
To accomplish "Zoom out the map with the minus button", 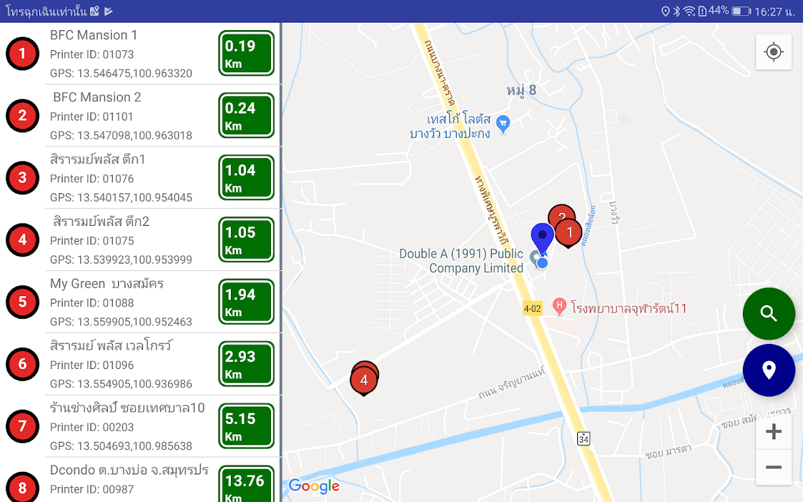I will point(774,467).
